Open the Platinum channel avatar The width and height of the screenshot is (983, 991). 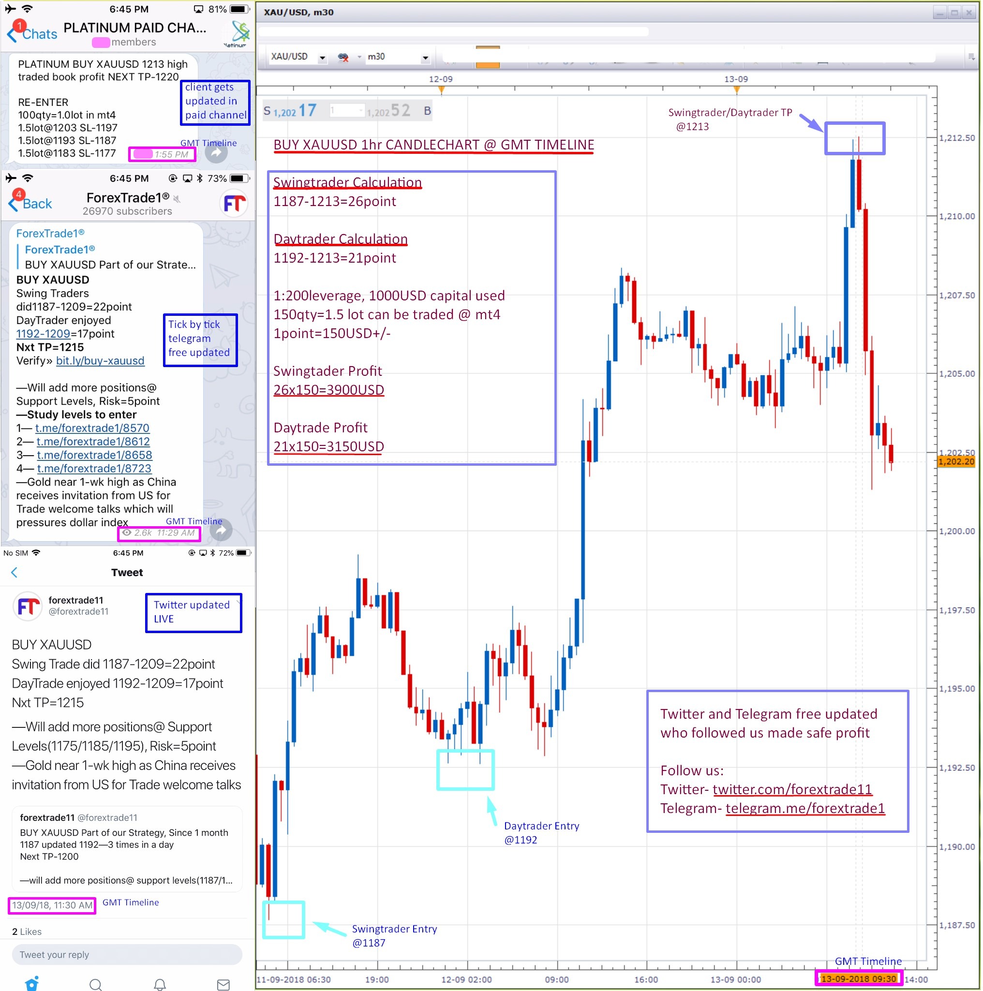pyautogui.click(x=237, y=34)
